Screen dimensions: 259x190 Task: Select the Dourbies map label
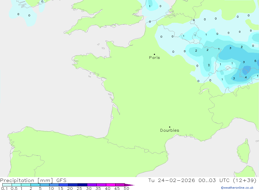(x=170, y=130)
